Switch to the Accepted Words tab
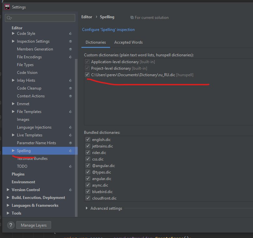 (128, 42)
